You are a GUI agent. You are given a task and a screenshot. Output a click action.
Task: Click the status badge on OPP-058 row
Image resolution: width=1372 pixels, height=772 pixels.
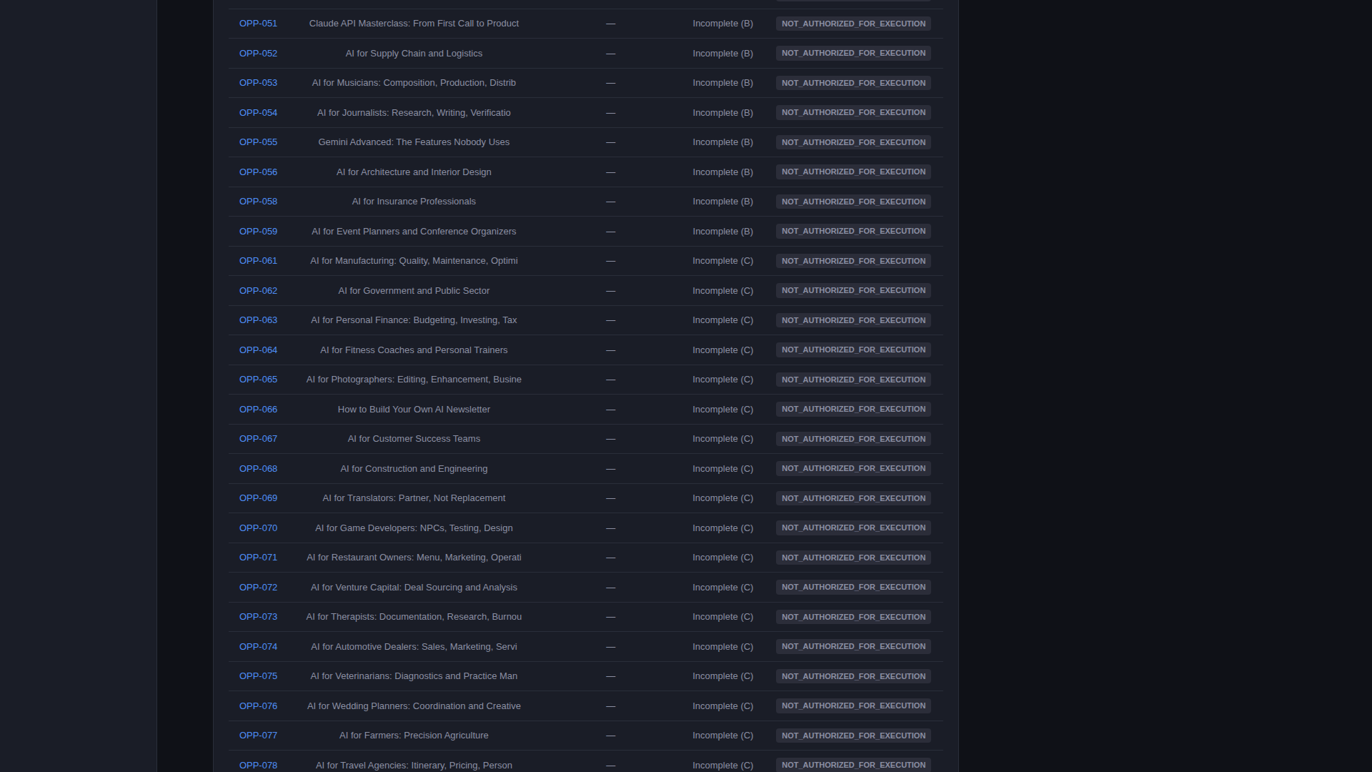(x=853, y=202)
